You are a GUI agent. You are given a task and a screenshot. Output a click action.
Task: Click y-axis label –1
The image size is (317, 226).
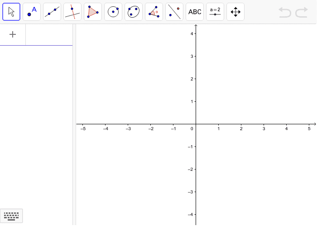coord(191,147)
